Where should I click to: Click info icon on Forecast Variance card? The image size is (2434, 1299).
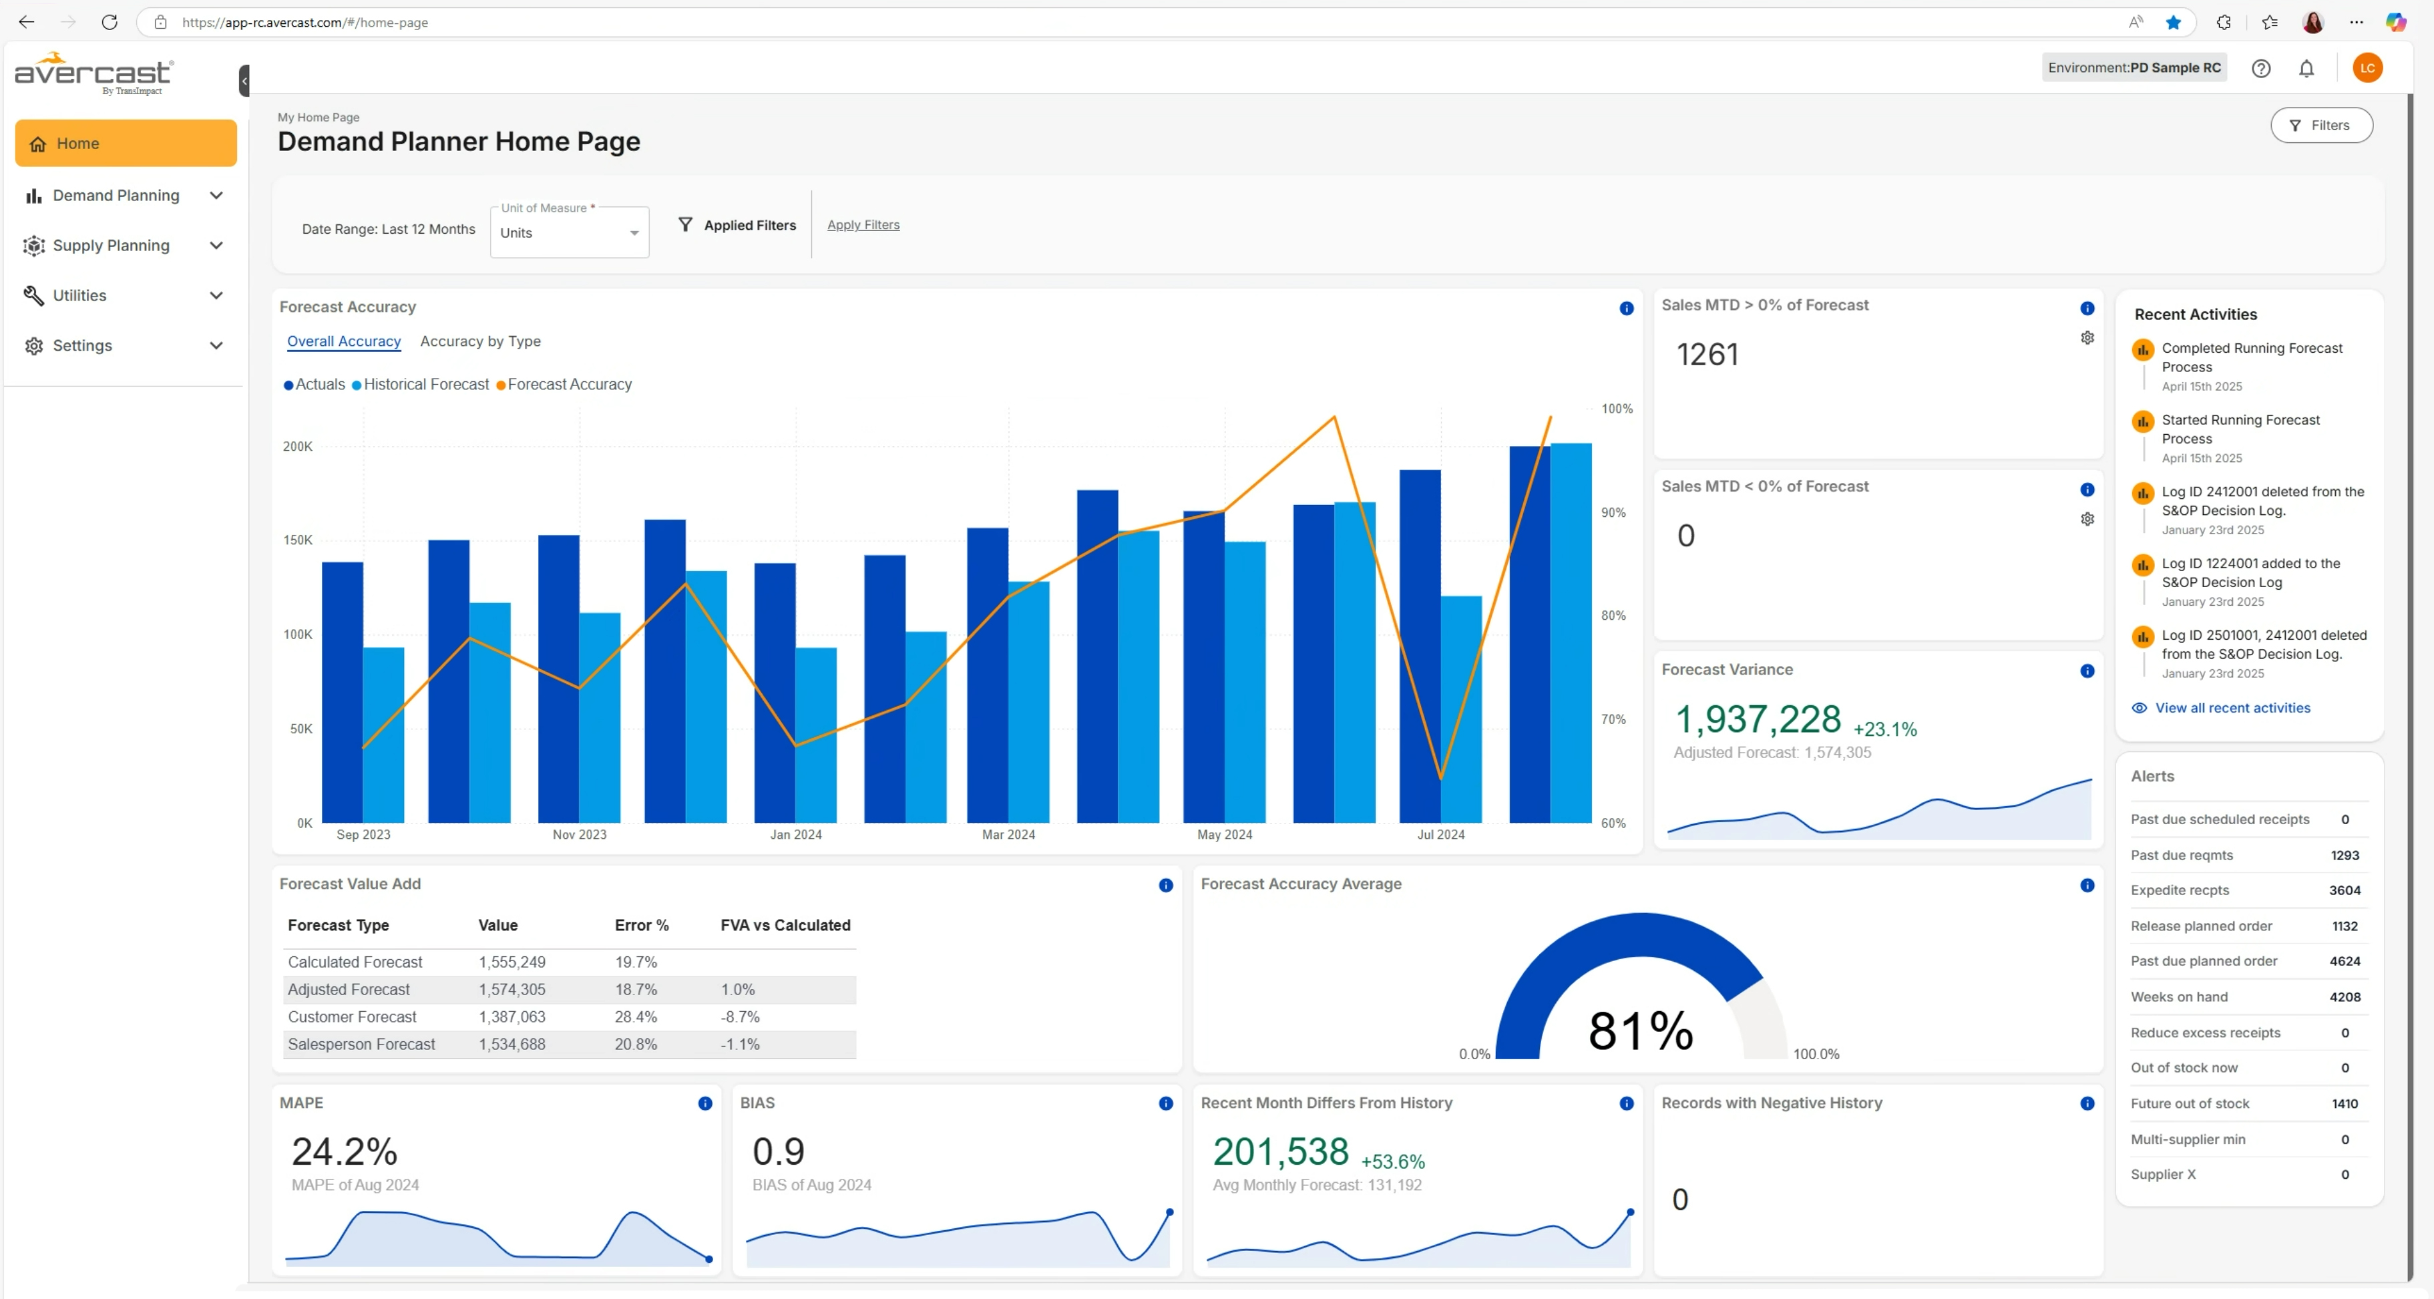[2087, 671]
